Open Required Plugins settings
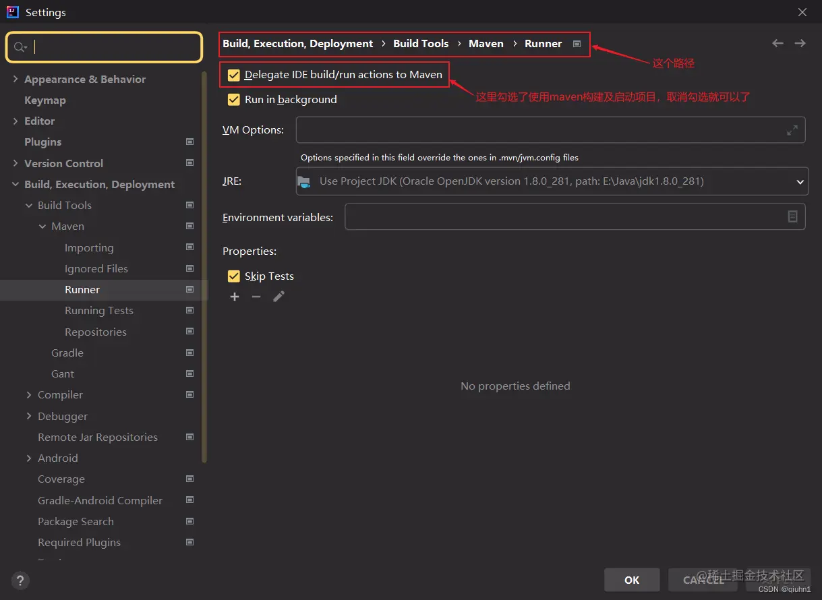The width and height of the screenshot is (822, 600). click(79, 542)
